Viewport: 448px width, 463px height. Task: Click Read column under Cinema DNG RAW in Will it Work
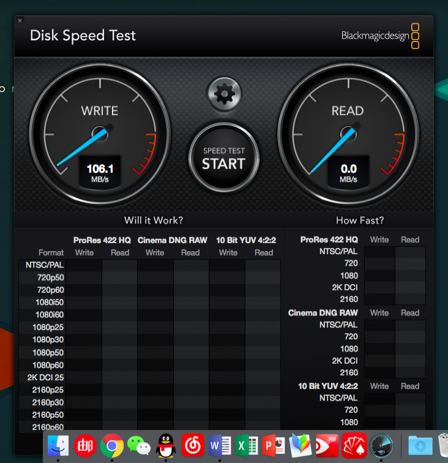tap(190, 253)
